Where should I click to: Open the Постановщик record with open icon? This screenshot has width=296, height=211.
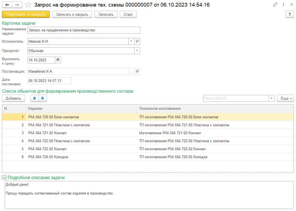[137, 71]
